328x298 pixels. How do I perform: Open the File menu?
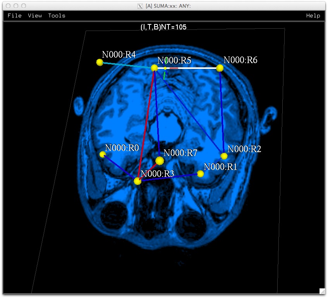pos(14,15)
